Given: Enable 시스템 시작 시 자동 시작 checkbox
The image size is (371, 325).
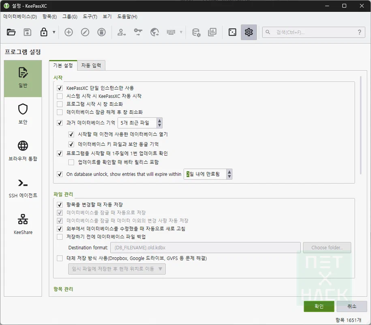Looking at the screenshot, I should coord(60,96).
